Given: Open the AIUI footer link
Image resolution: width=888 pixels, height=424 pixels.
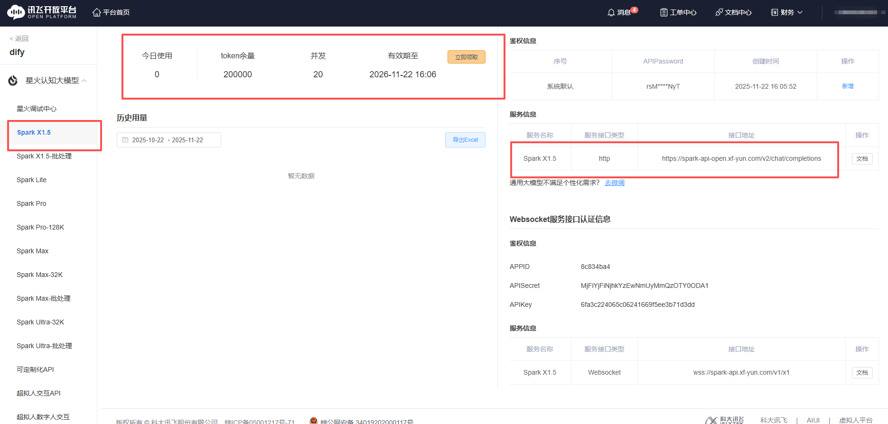Looking at the screenshot, I should click(813, 420).
